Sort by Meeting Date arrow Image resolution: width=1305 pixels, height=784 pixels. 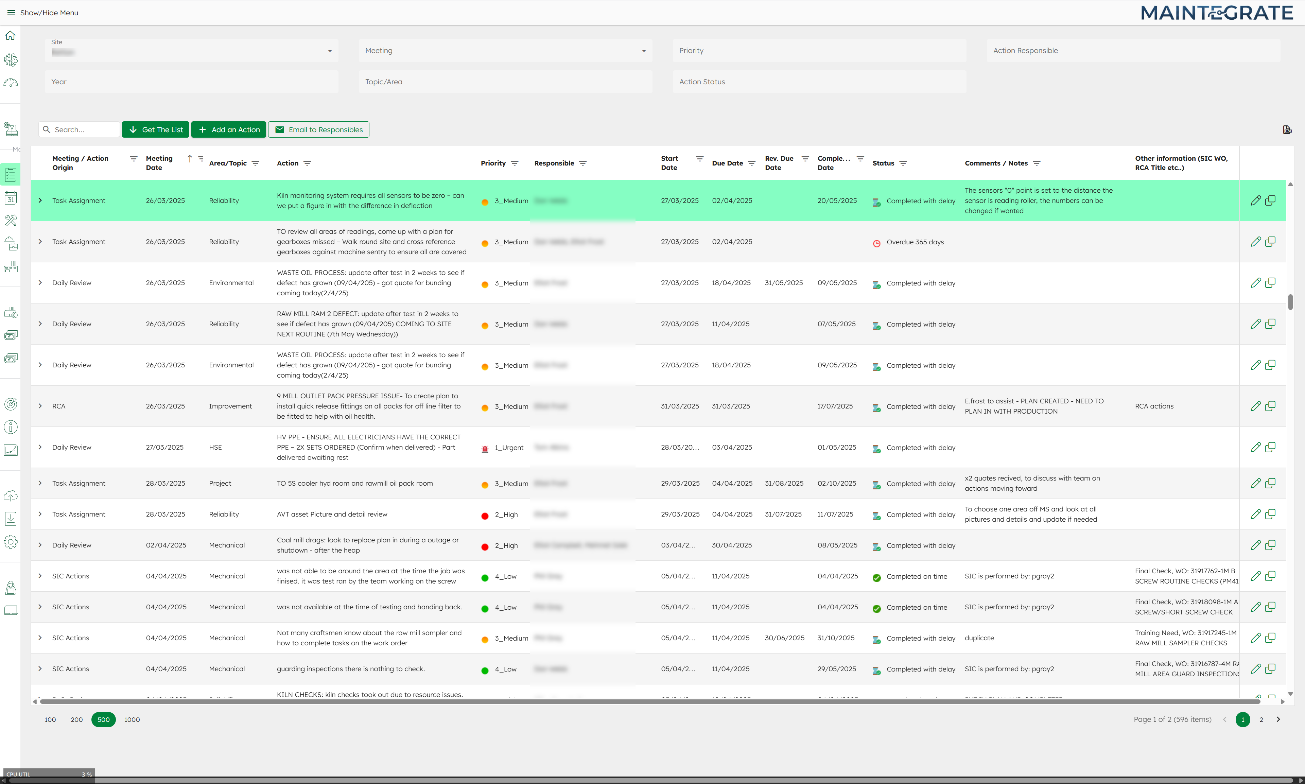coord(190,158)
